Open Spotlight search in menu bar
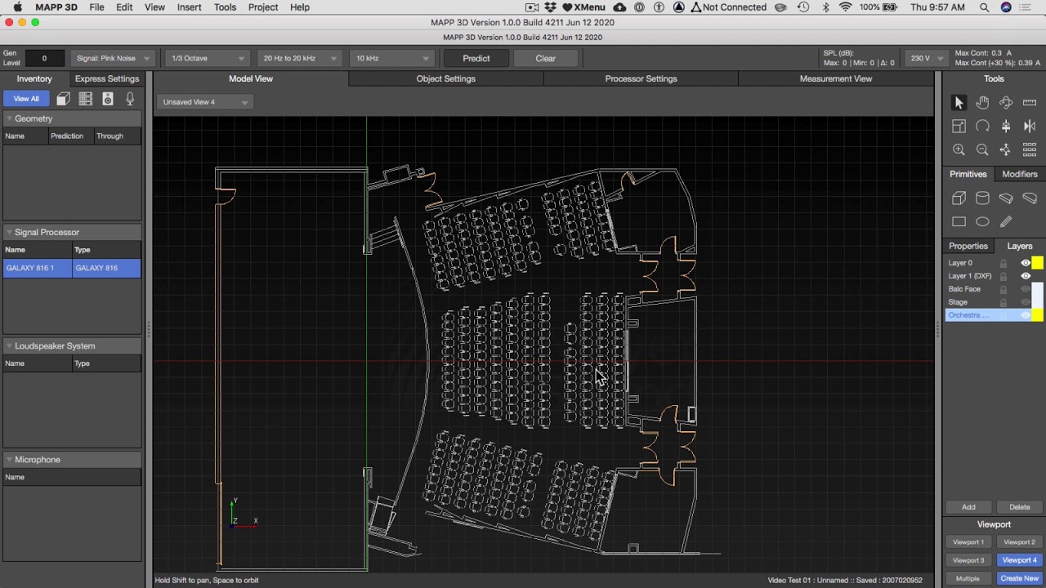The width and height of the screenshot is (1046, 588). click(x=984, y=7)
